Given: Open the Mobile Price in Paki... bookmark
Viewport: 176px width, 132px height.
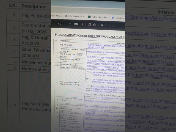Looking at the screenshot, I should tap(98, 17).
